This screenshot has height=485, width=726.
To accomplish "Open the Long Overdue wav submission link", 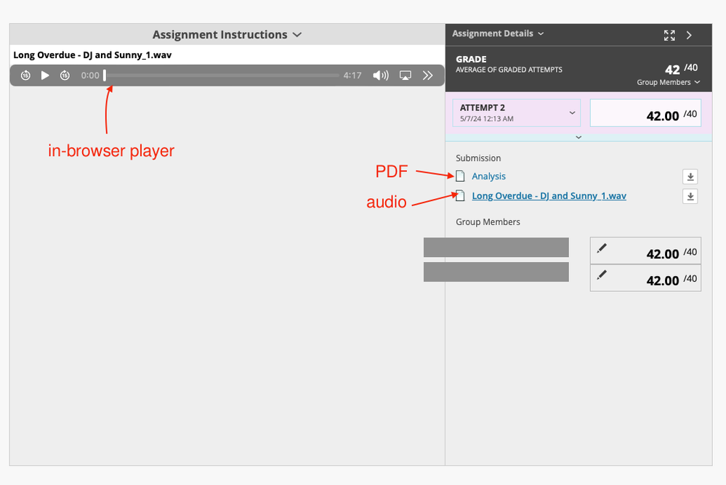I will tap(549, 196).
